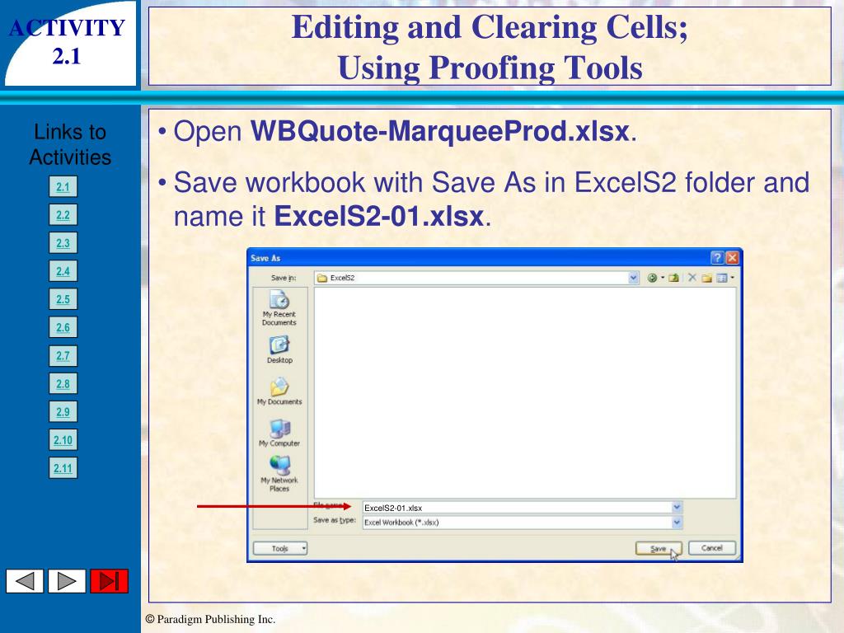Go up one folder level icon
Screen dimensions: 844x633
[673, 278]
